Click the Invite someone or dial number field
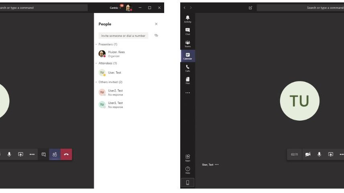The image size is (344, 193). coord(123,36)
